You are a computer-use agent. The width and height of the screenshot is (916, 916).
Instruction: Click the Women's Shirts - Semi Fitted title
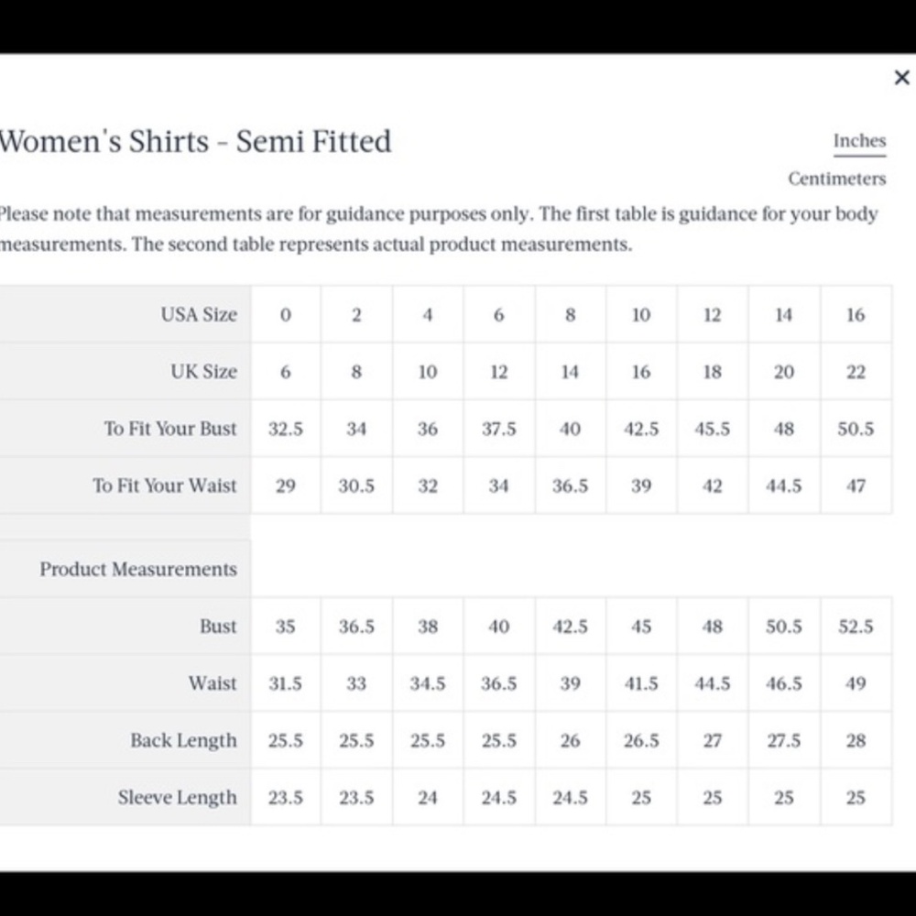[194, 141]
